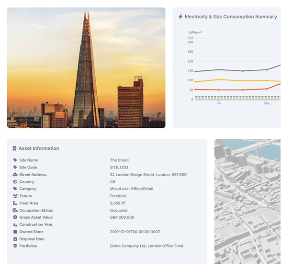Click the 'Occupation Status' label
Screen dimensions: 281x270
[x=36, y=210]
